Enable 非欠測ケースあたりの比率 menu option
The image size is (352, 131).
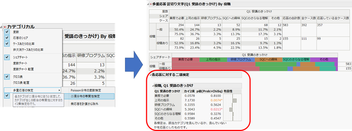28,50
